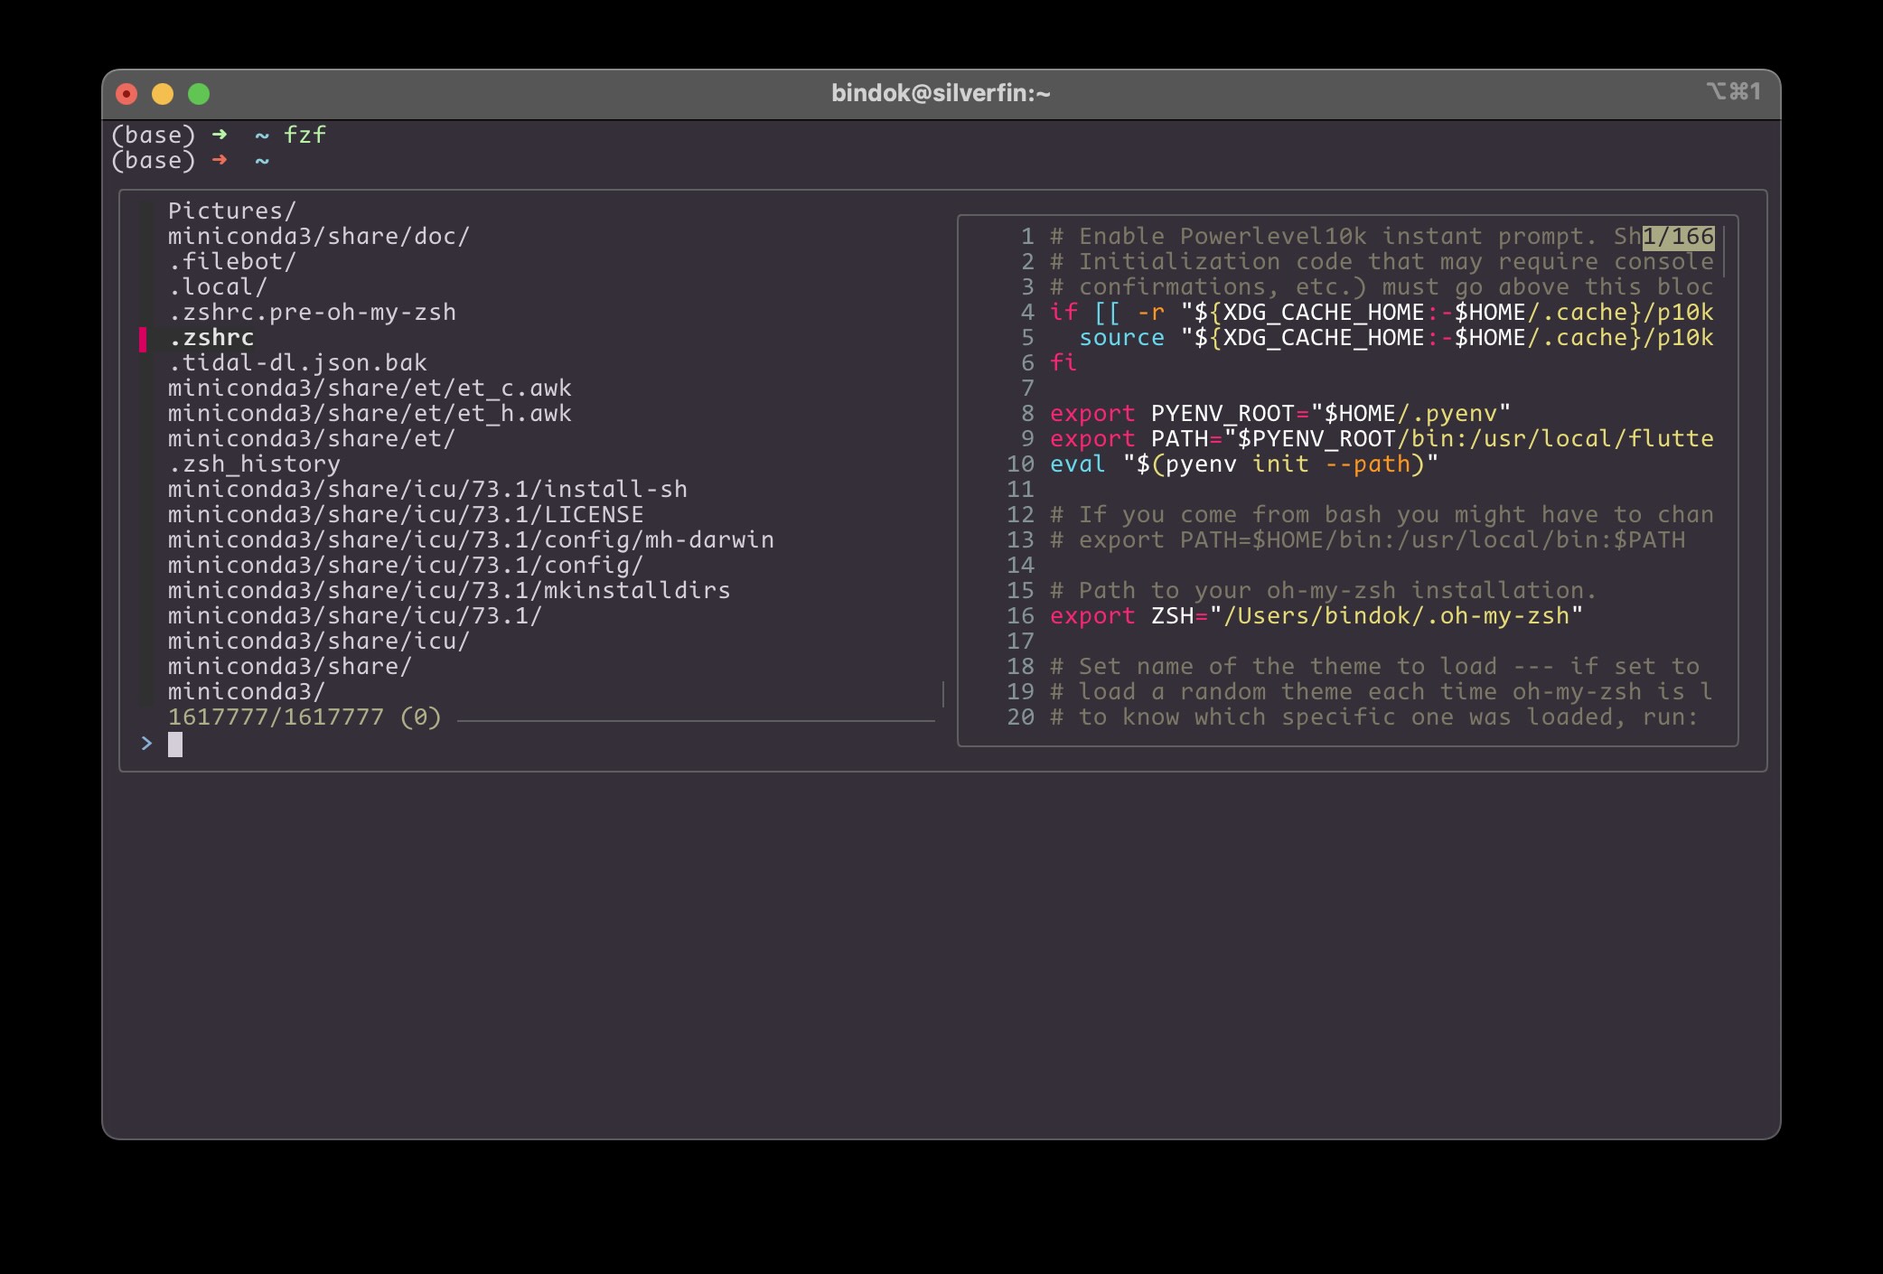The height and width of the screenshot is (1274, 1883).
Task: Click preview line 9 export PATH
Action: pyautogui.click(x=1382, y=438)
